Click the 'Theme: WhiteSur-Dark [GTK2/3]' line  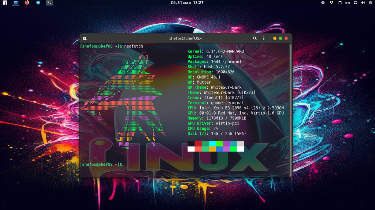[222, 92]
